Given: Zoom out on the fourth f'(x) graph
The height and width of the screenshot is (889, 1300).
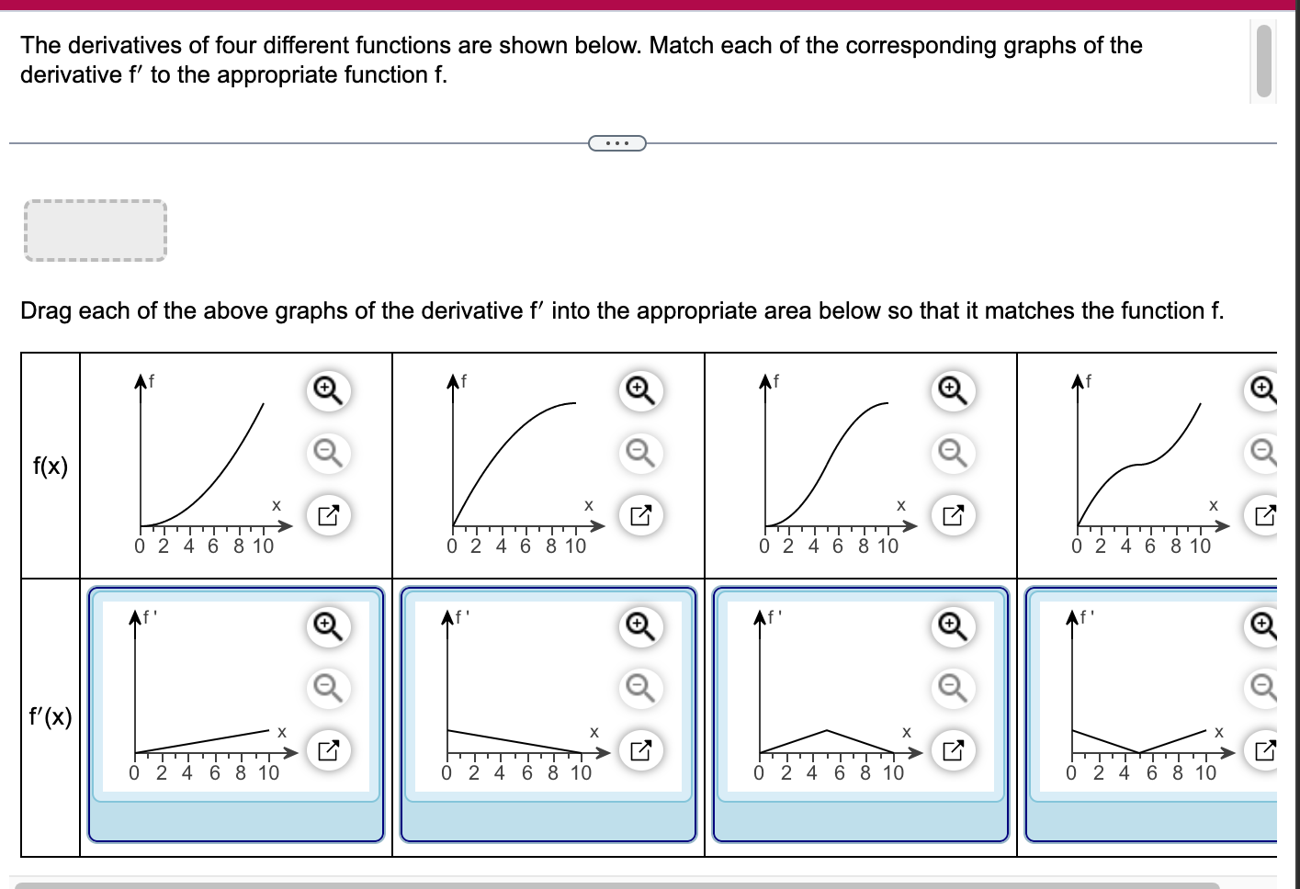Looking at the screenshot, I should click(x=1262, y=685).
